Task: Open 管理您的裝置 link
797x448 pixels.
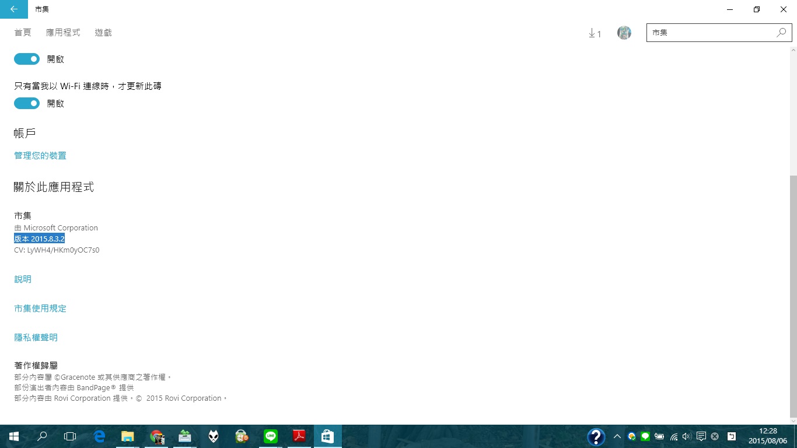Action: [x=40, y=156]
